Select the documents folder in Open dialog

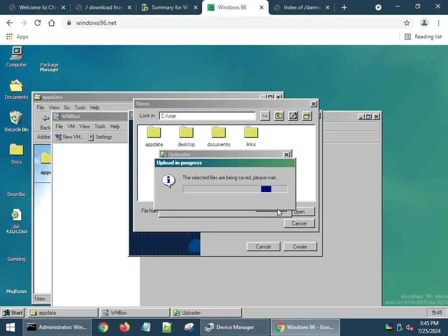pos(219,136)
